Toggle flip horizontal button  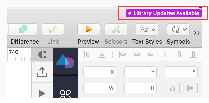point(172,88)
